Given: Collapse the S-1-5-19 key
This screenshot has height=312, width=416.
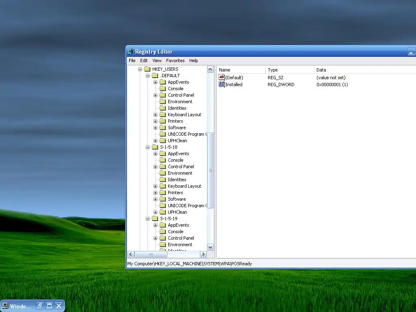Looking at the screenshot, I should [148, 219].
